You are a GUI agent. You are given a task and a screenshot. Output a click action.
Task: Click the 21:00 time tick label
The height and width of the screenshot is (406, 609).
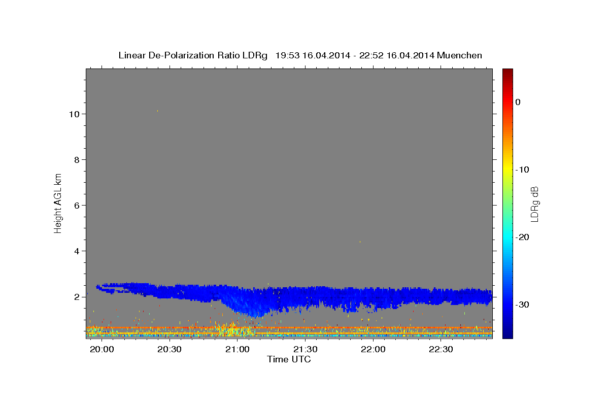tap(238, 350)
